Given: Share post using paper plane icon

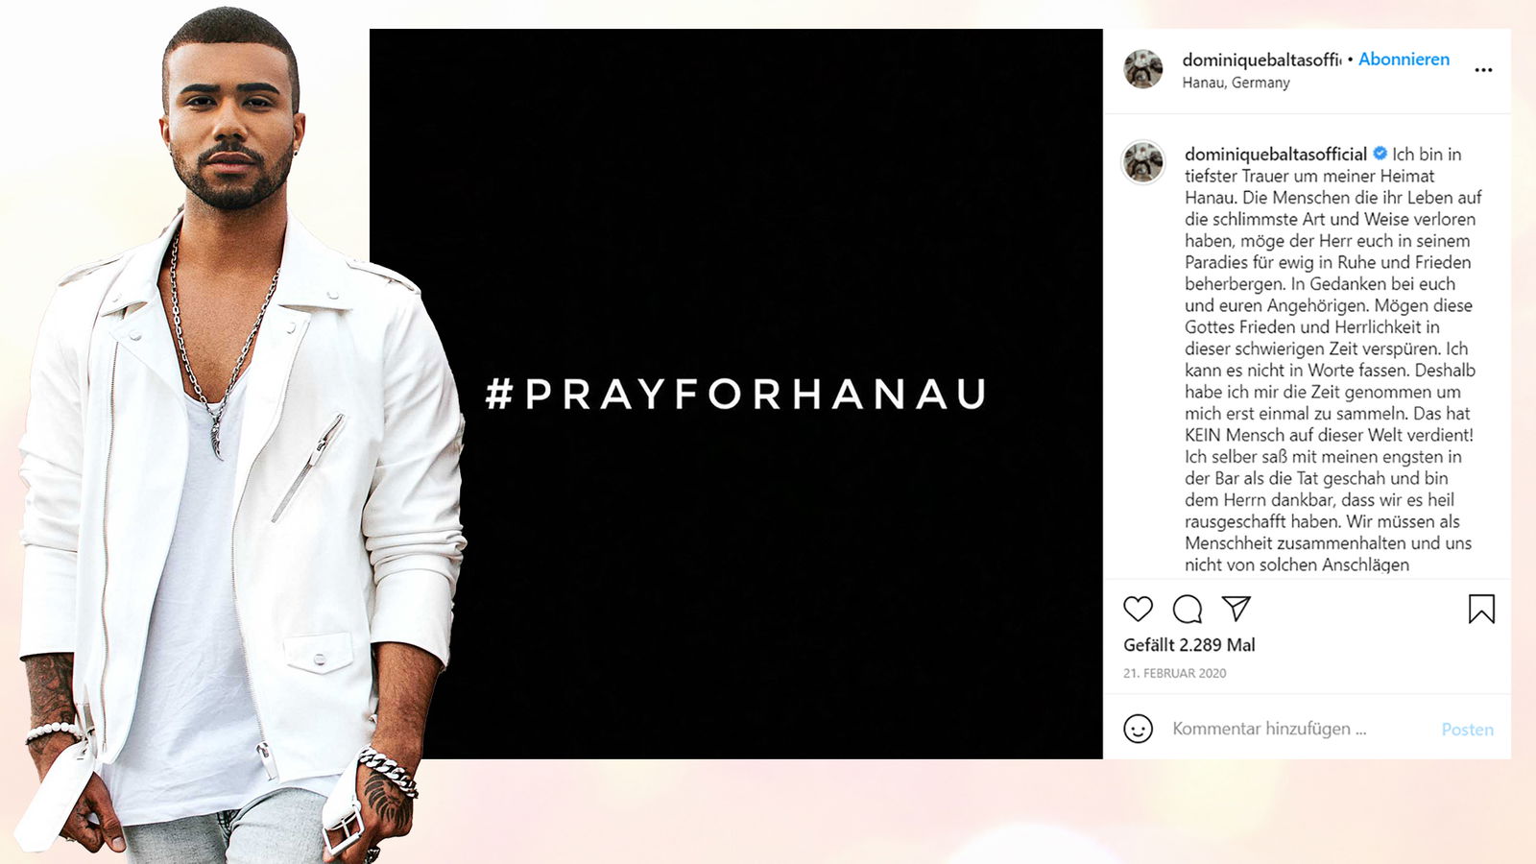Looking at the screenshot, I should [1236, 608].
